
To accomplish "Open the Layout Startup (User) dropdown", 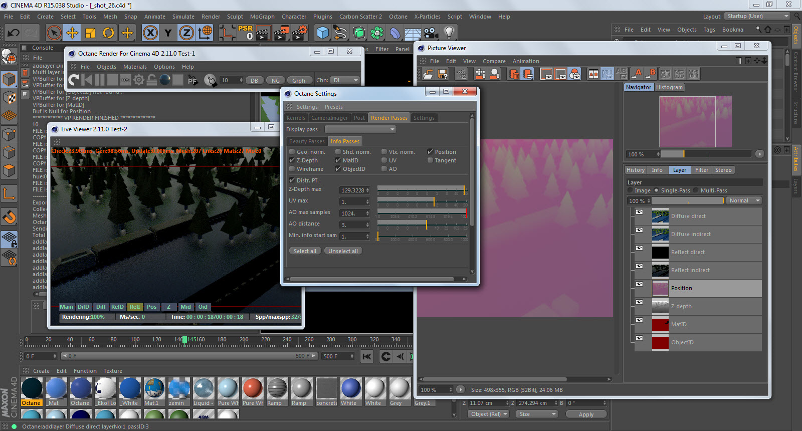I will pos(757,17).
